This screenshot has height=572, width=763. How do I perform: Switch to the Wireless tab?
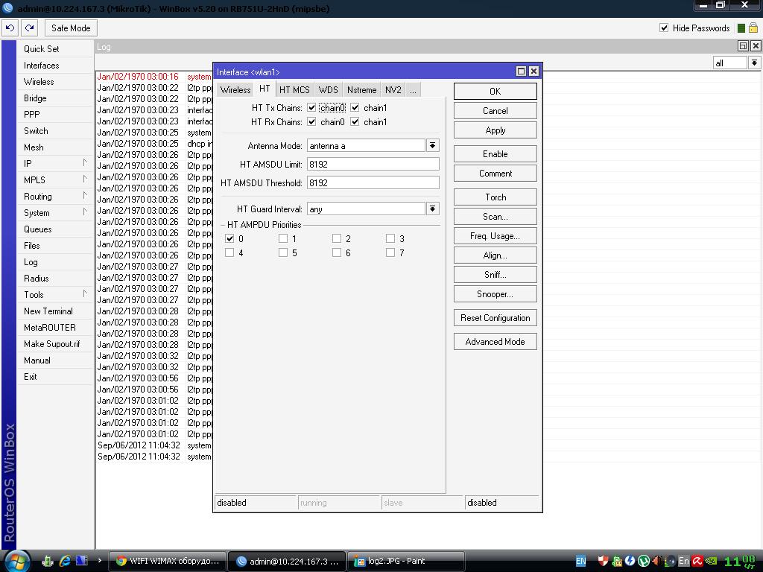(x=235, y=90)
